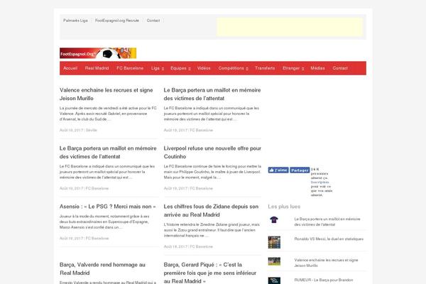Open the jersey thumbnail in Les plus lues
The height and width of the screenshot is (284, 426).
click(274, 219)
